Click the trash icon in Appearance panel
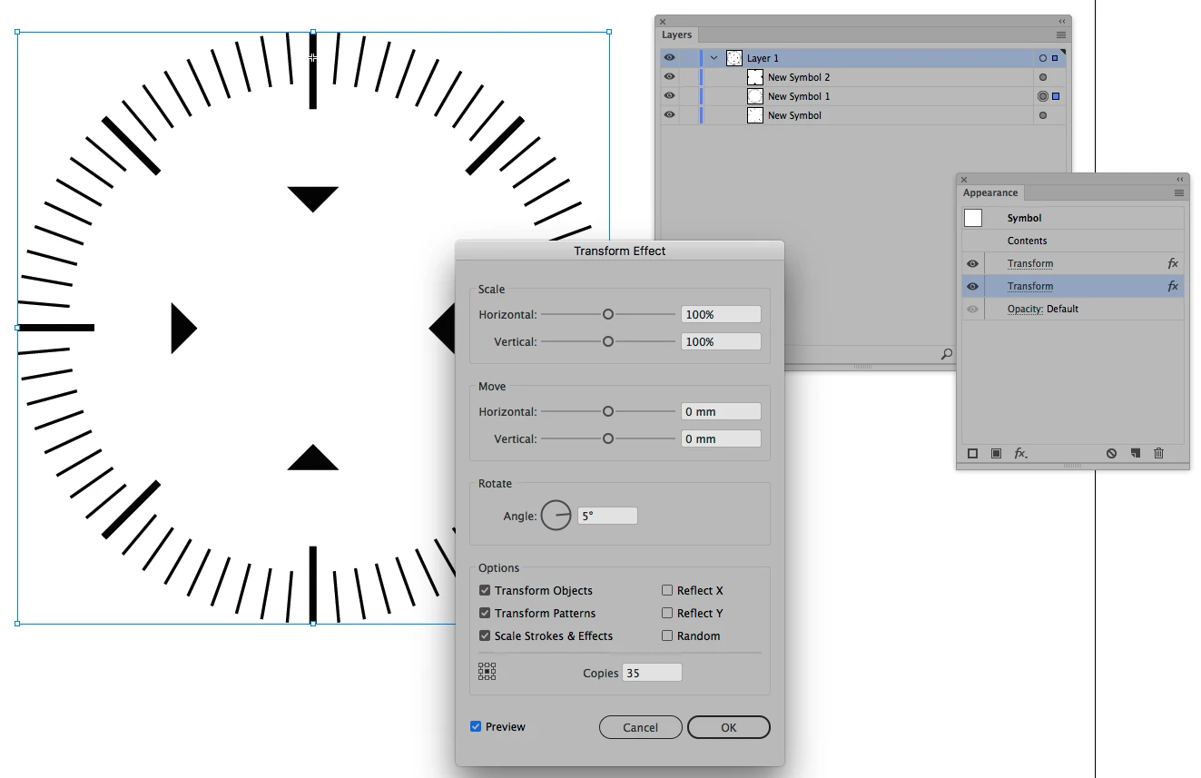This screenshot has width=1201, height=778. [1158, 454]
